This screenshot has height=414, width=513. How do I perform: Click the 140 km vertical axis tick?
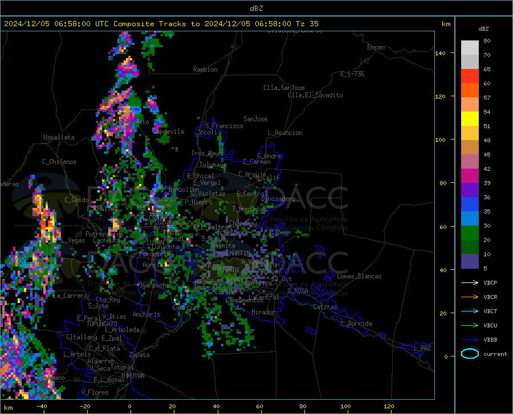click(x=441, y=53)
